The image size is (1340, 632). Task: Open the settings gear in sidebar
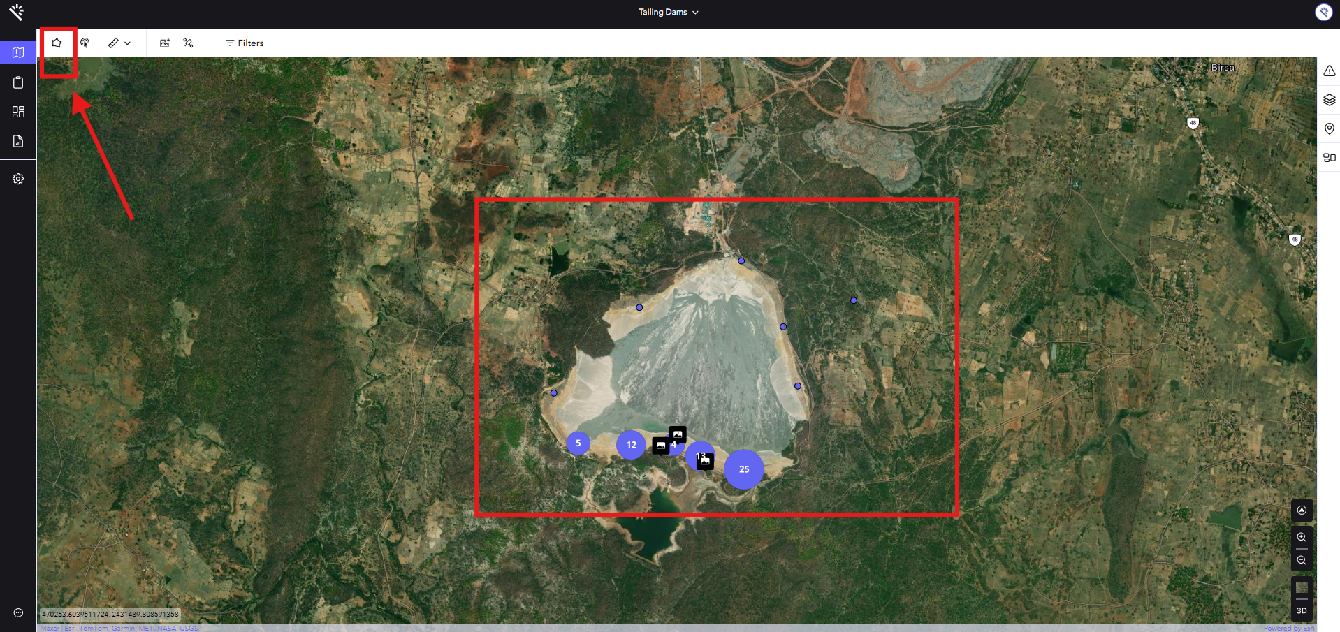[x=18, y=179]
